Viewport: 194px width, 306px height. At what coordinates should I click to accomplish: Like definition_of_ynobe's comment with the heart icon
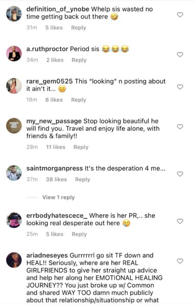click(x=180, y=15)
